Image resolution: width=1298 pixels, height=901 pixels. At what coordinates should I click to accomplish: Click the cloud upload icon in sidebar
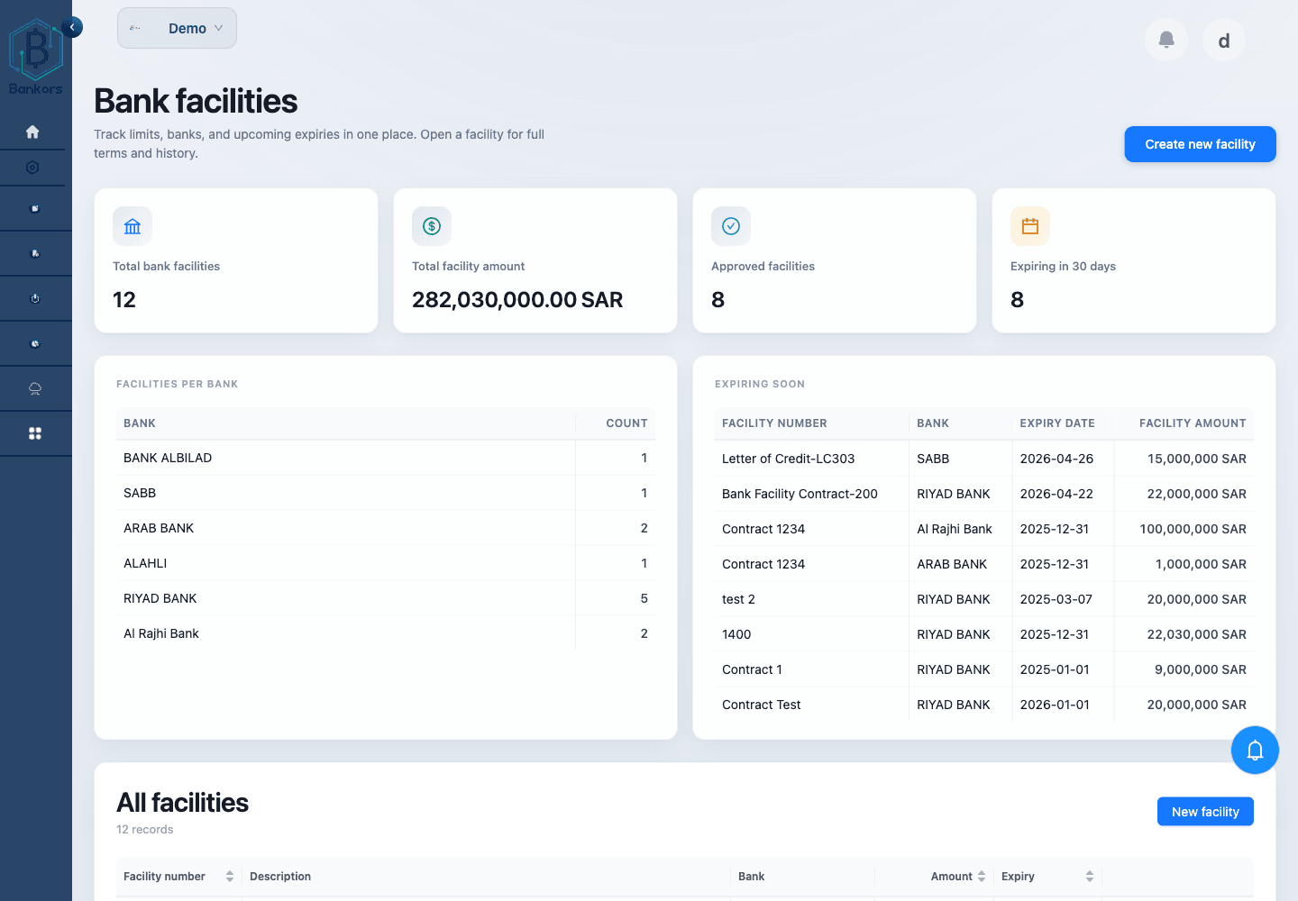click(x=33, y=387)
